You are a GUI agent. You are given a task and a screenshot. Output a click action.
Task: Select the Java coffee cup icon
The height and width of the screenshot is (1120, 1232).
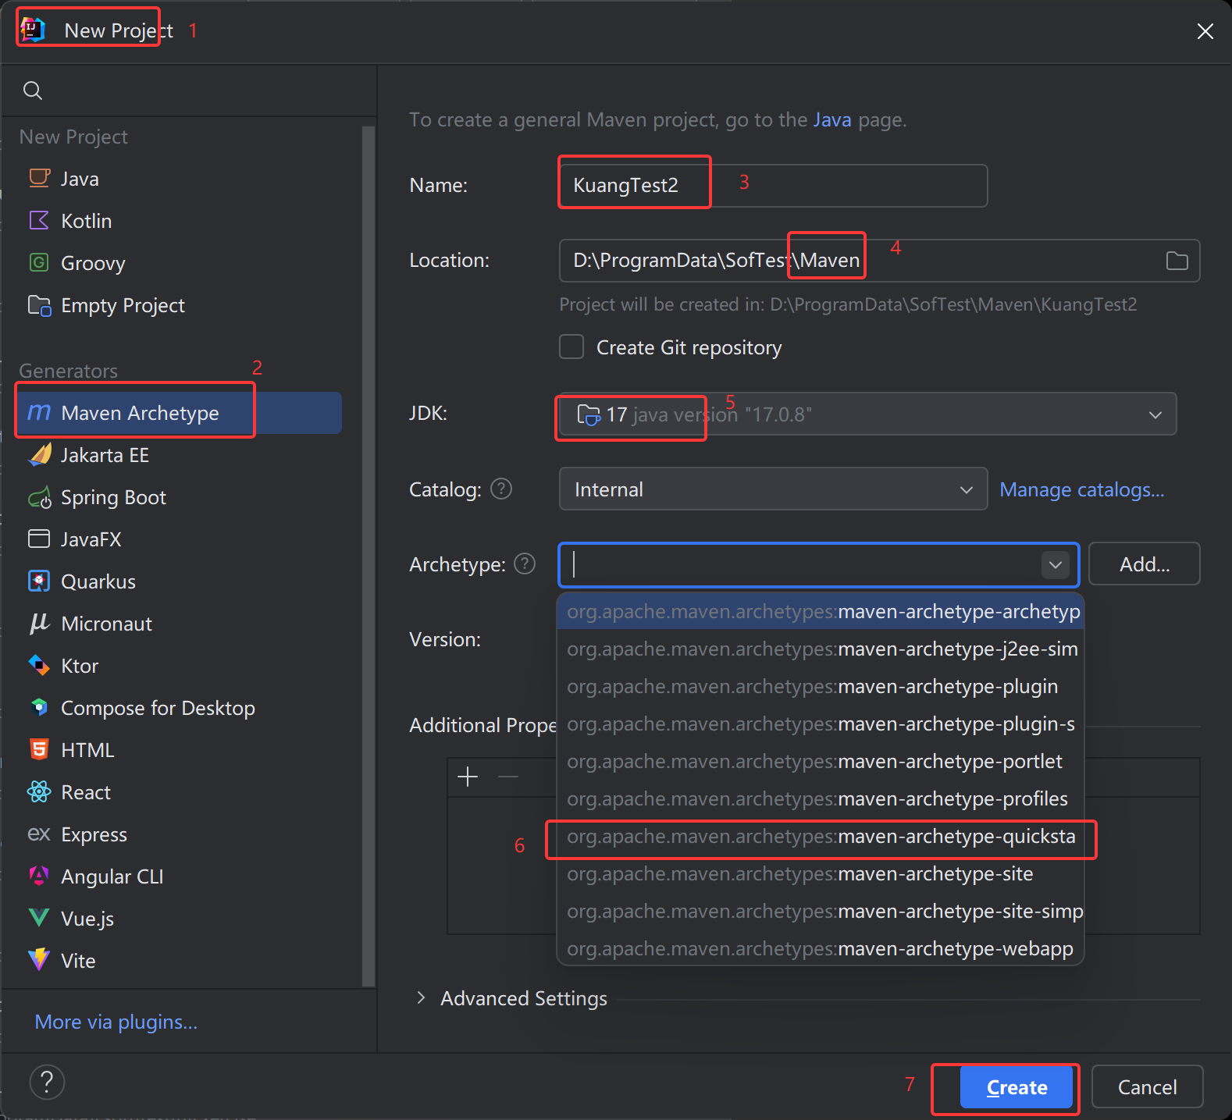39,178
